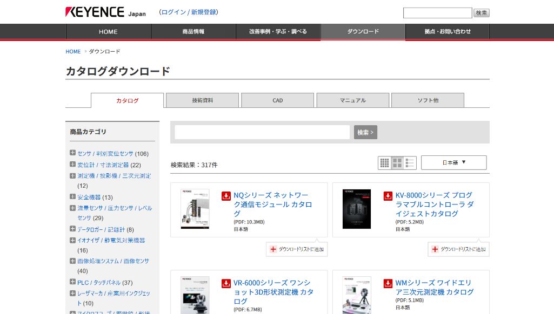The height and width of the screenshot is (314, 554).
Task: Open the 商品情報 navigation menu
Action: (192, 31)
